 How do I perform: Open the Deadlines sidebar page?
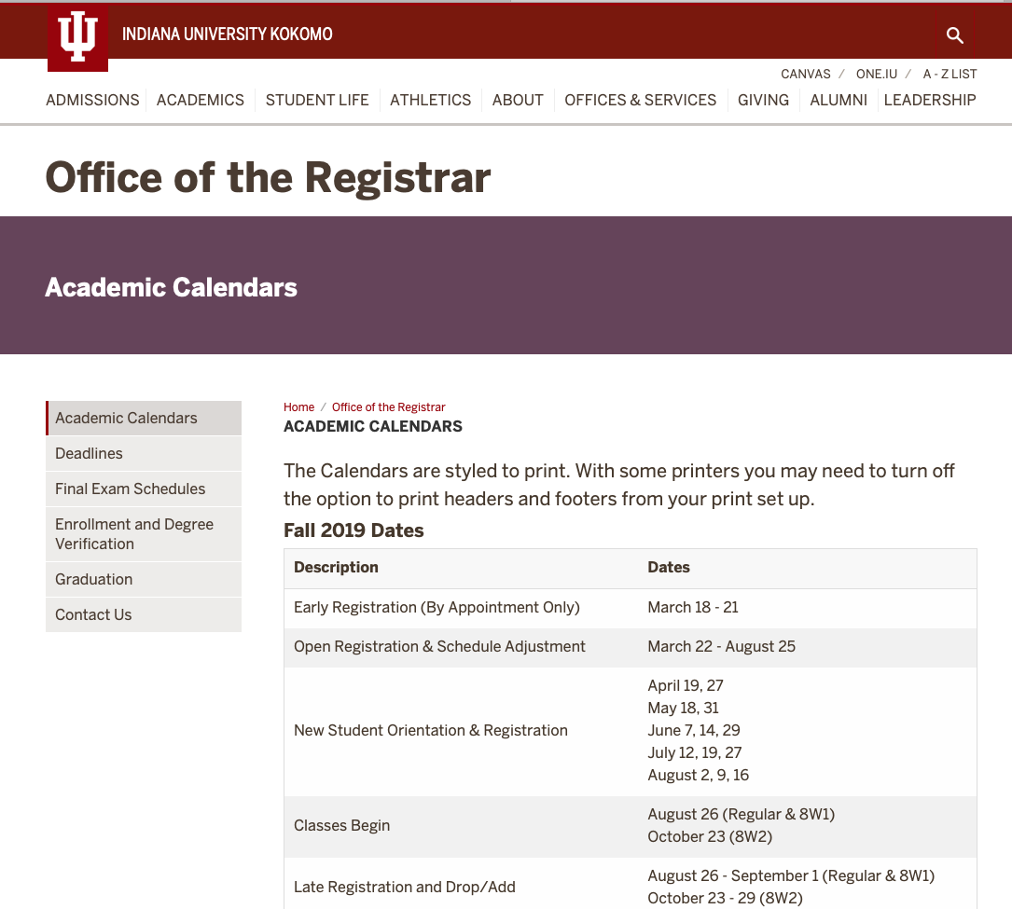coord(89,453)
